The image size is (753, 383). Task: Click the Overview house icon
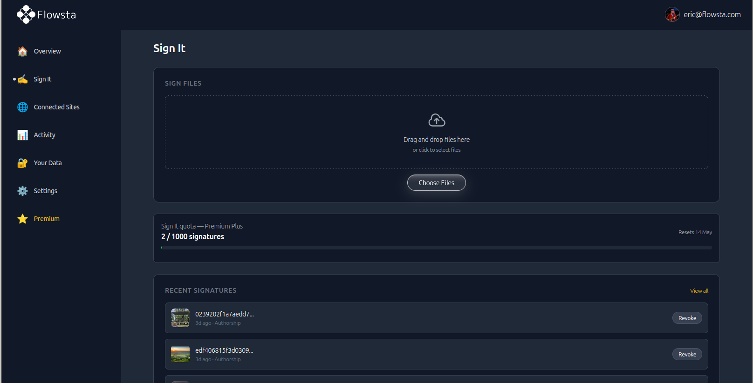pos(22,51)
